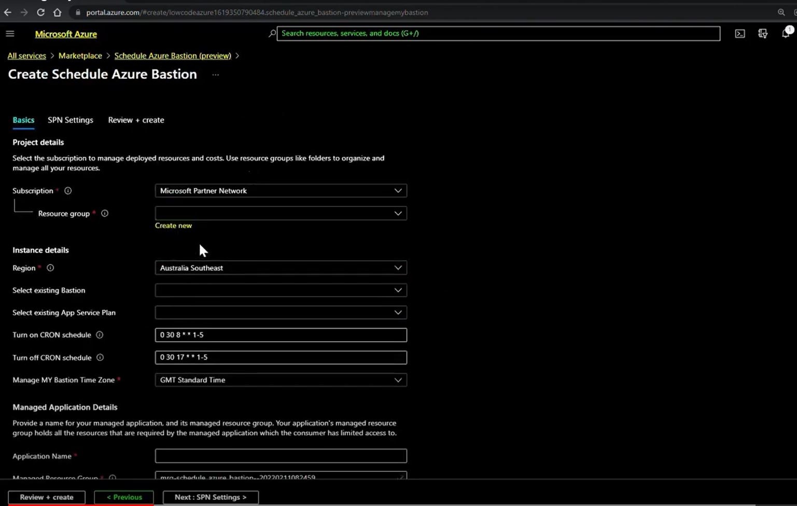Viewport: 797px width, 506px height.
Task: Click the Turn on CRON schedule field
Action: [281, 335]
